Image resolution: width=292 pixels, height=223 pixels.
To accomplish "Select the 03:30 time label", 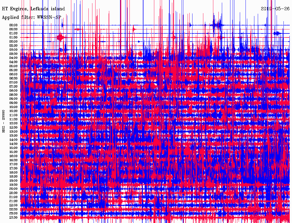I will 13,54.
